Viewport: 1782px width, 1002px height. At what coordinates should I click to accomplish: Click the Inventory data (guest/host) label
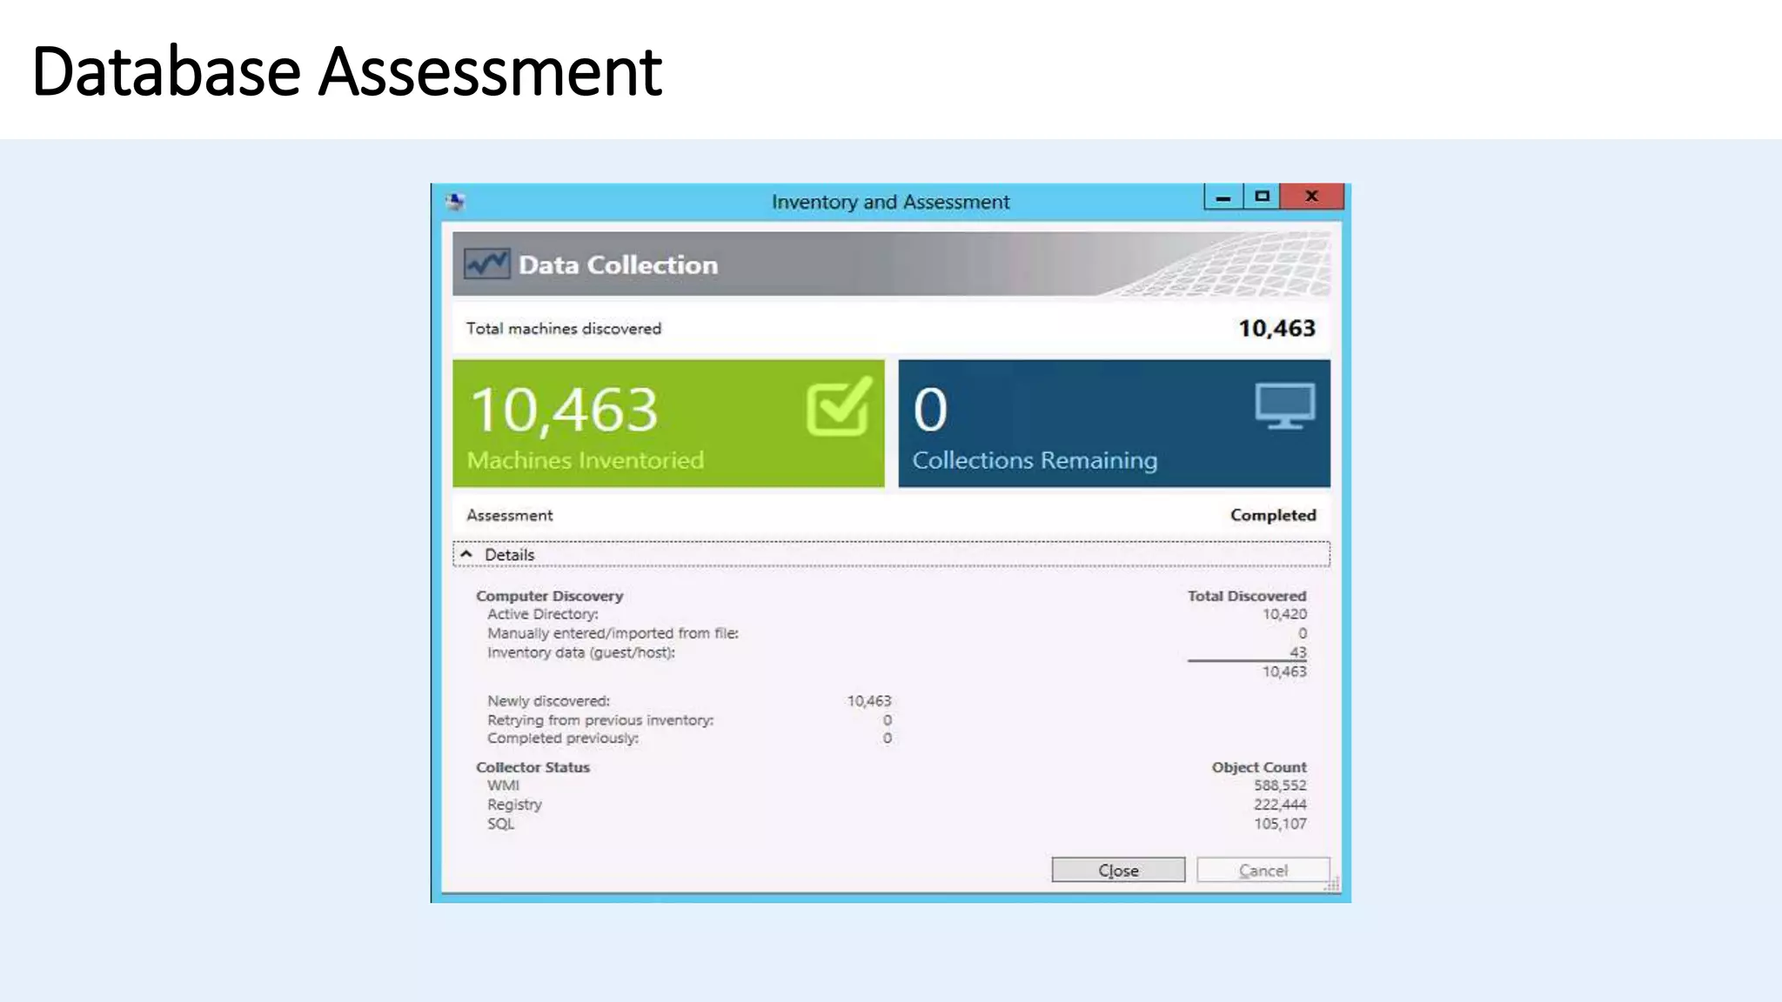pyautogui.click(x=581, y=652)
